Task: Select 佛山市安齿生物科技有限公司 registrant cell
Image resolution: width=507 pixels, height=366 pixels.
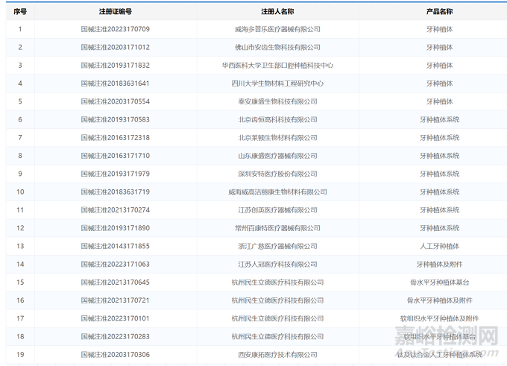Action: (277, 47)
